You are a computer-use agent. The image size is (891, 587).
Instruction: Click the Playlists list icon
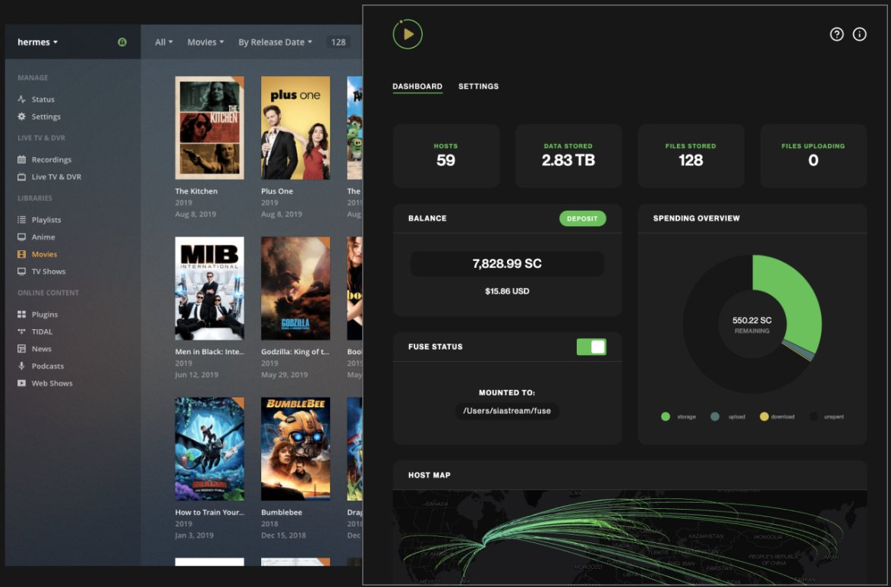21,220
